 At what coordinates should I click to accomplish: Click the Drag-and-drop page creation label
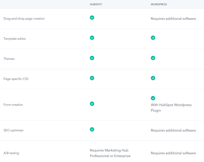coord(24,19)
